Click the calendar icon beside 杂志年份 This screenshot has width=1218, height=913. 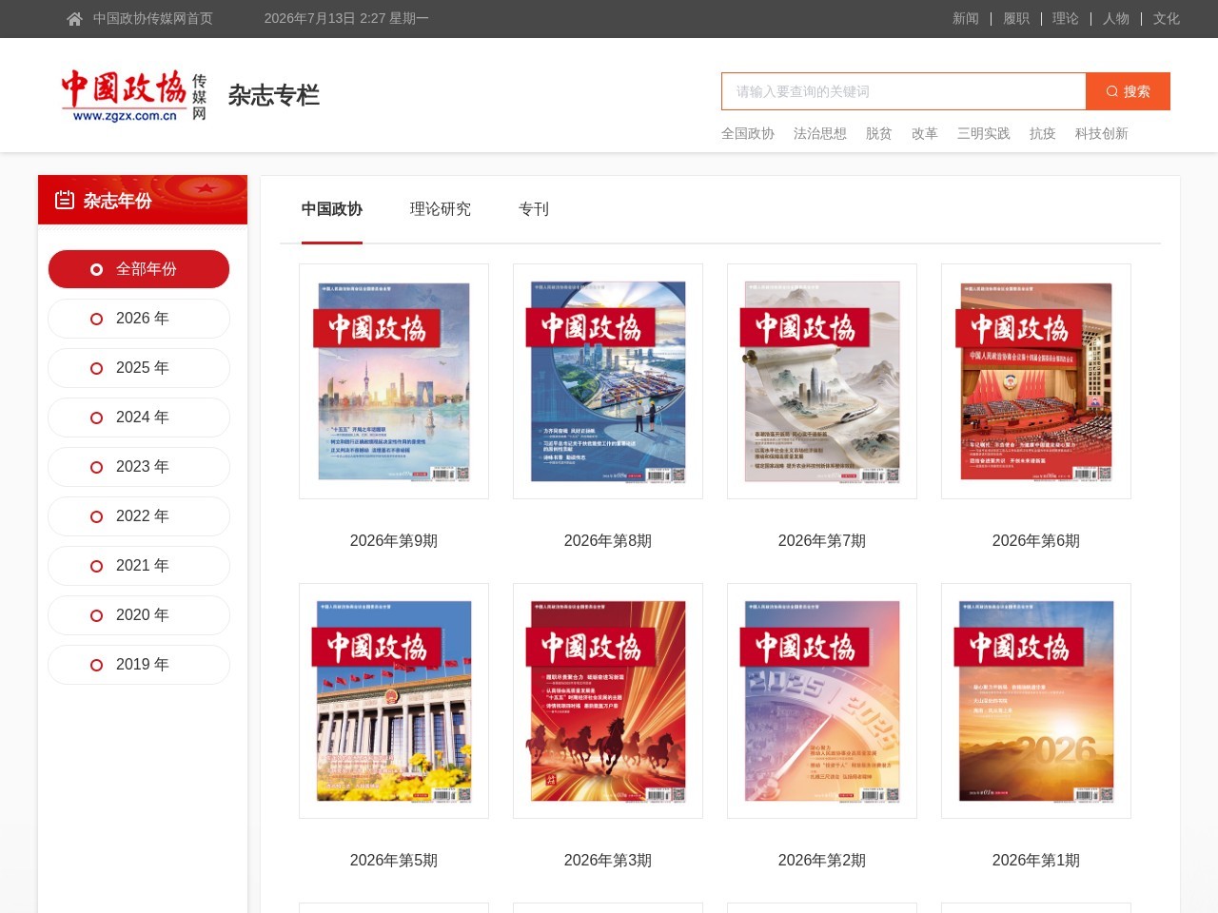click(65, 200)
